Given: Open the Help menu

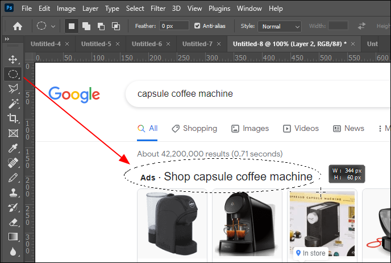Looking at the screenshot, I should (x=276, y=9).
